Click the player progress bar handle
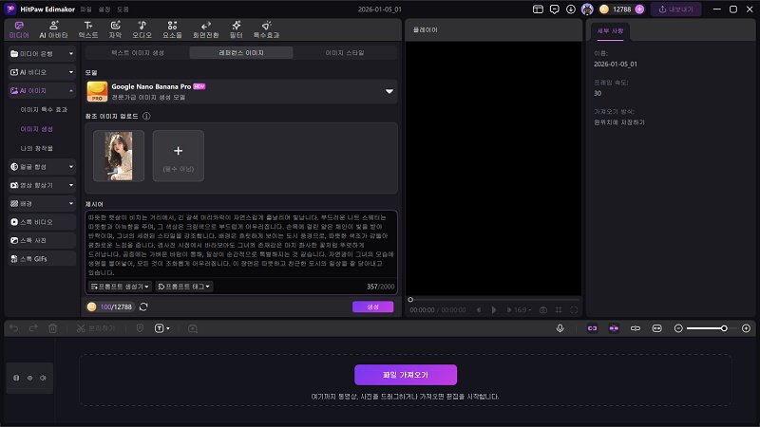The width and height of the screenshot is (760, 427). (410, 300)
